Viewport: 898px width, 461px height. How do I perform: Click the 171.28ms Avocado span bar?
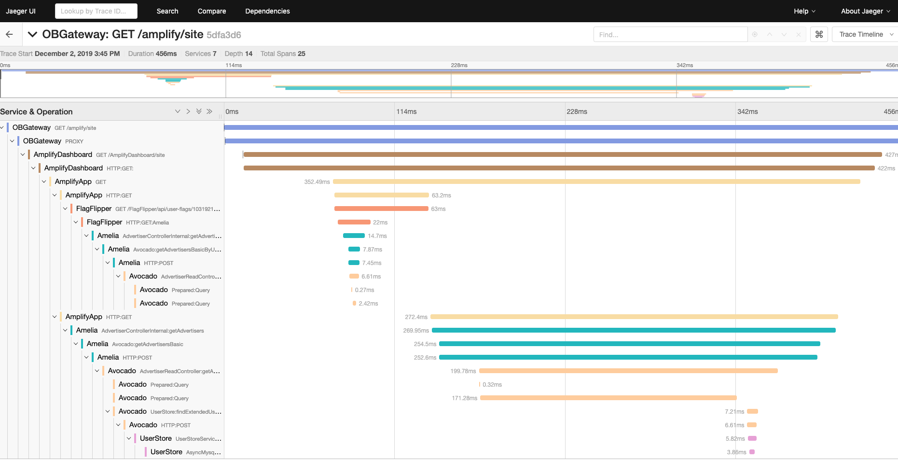[x=608, y=398]
